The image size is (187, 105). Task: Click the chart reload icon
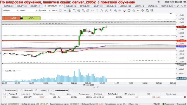tap(60, 10)
